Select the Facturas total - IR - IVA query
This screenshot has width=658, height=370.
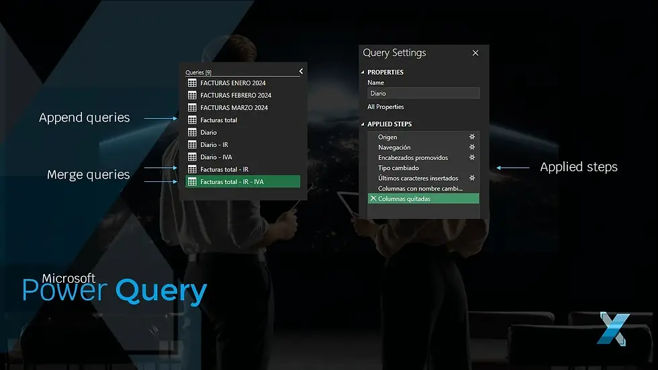243,182
